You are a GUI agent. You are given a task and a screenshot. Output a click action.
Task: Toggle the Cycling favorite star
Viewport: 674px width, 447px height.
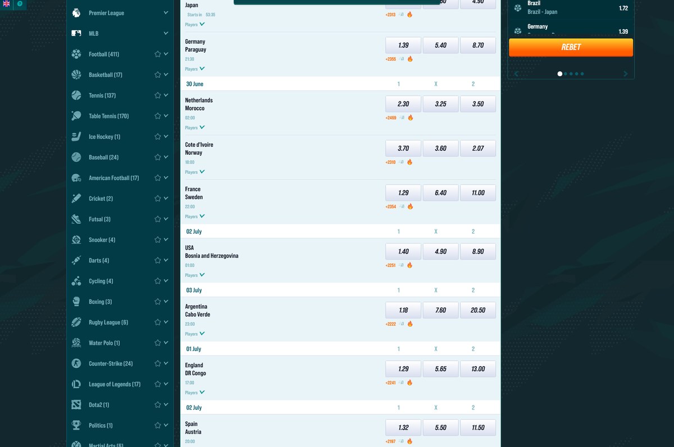158,281
